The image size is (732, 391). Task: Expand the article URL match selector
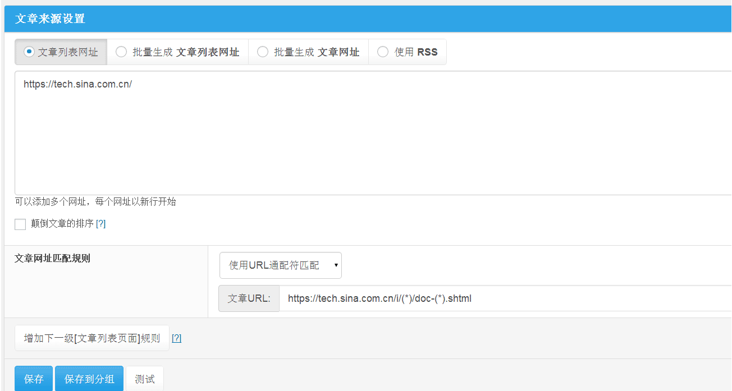coord(280,265)
